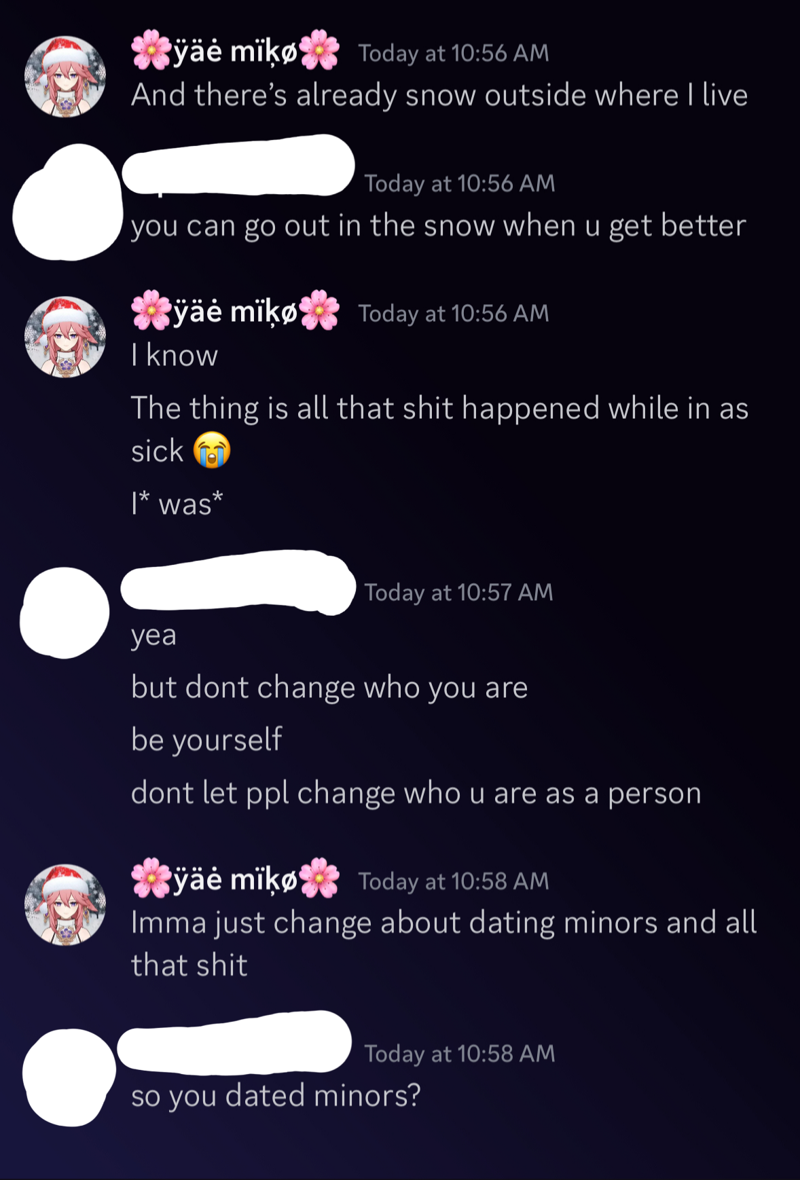Click the timestamp 'Today at 10:57 AM'
Screen dimensions: 800x1180
tap(459, 592)
